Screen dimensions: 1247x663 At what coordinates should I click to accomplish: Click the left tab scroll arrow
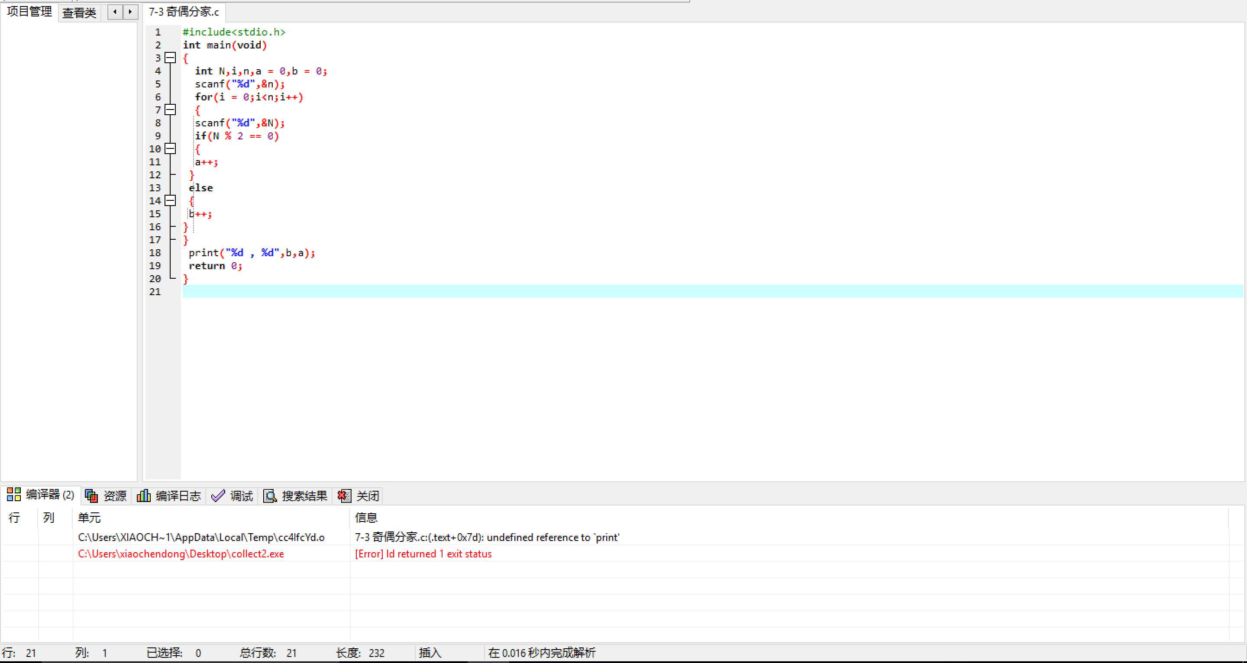point(115,12)
